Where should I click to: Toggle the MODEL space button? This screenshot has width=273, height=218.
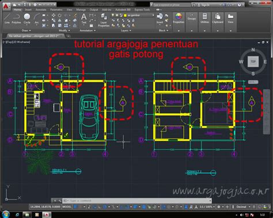(x=67, y=206)
